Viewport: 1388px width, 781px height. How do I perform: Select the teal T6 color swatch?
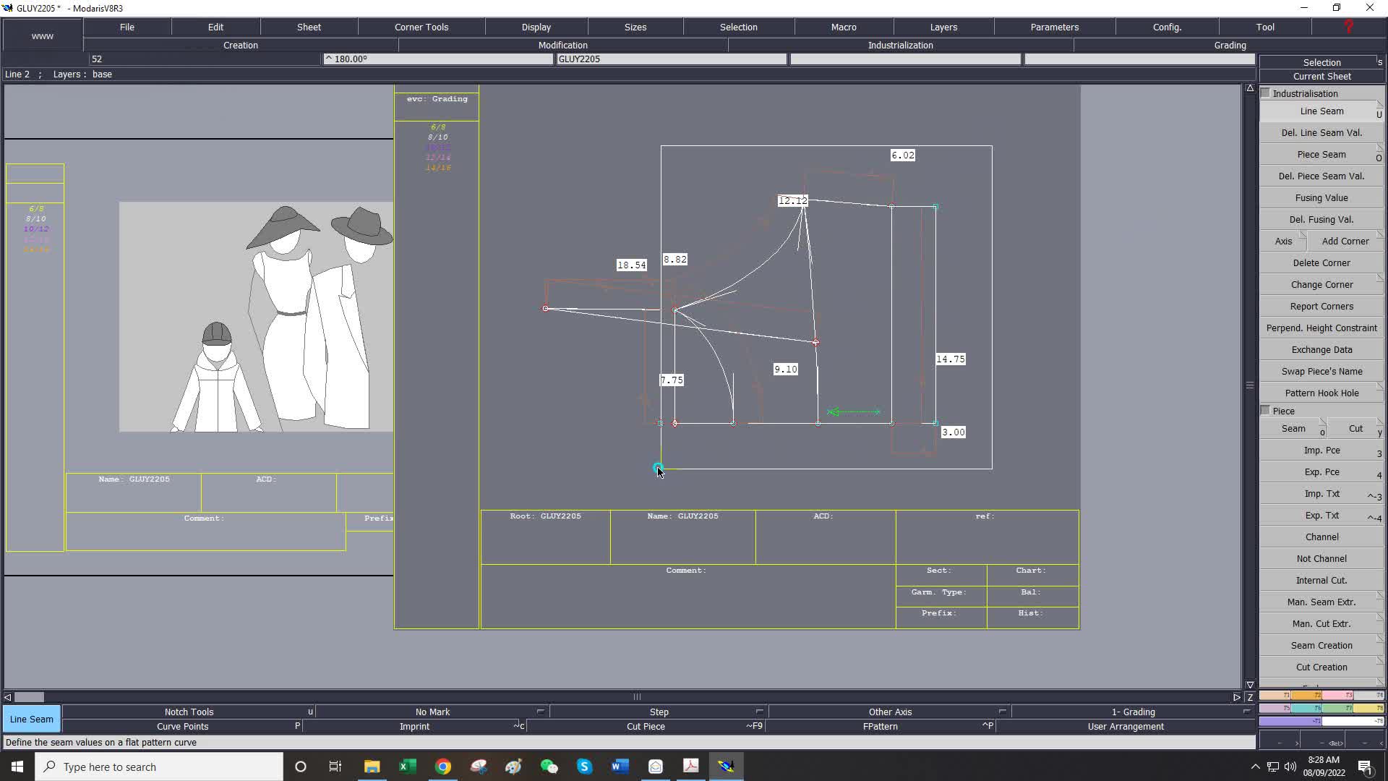pyautogui.click(x=1306, y=708)
